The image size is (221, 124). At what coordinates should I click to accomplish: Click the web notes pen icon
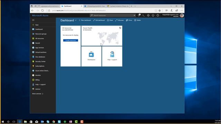click(x=172, y=11)
